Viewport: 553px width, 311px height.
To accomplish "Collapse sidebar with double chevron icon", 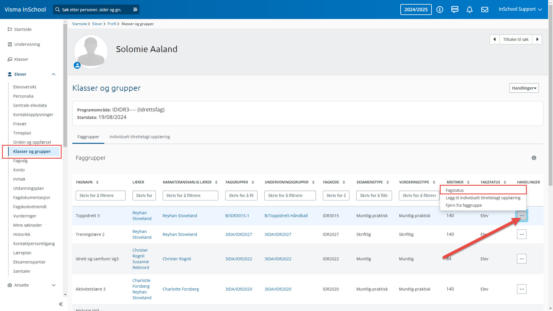I will click(x=61, y=304).
